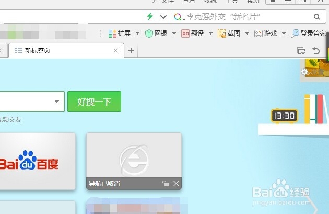The width and height of the screenshot is (329, 214).
Task: Open the Baidu 百度 shortcut tile
Action: 38,161
